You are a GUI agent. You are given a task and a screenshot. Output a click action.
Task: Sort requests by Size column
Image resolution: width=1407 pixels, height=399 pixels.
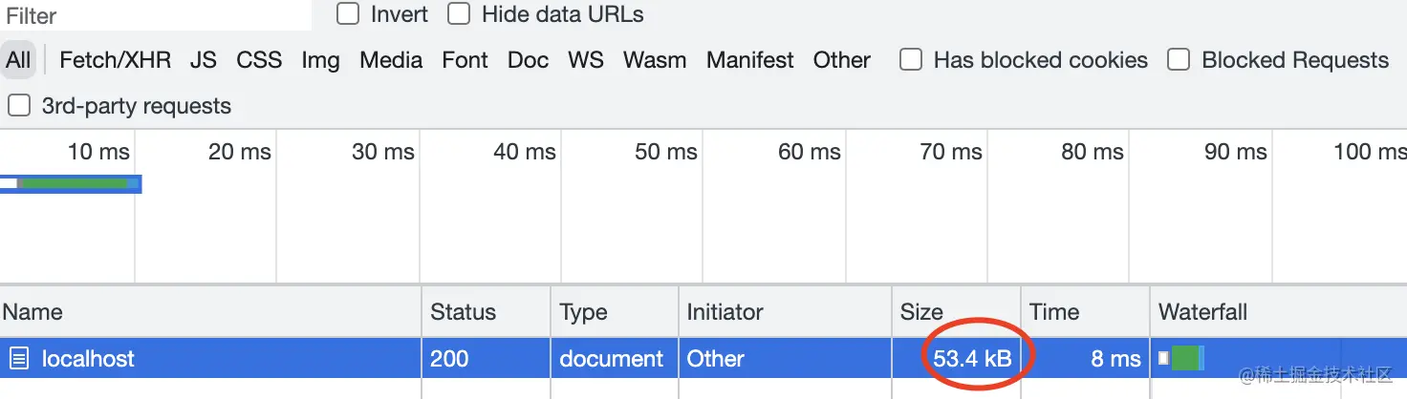pos(921,312)
